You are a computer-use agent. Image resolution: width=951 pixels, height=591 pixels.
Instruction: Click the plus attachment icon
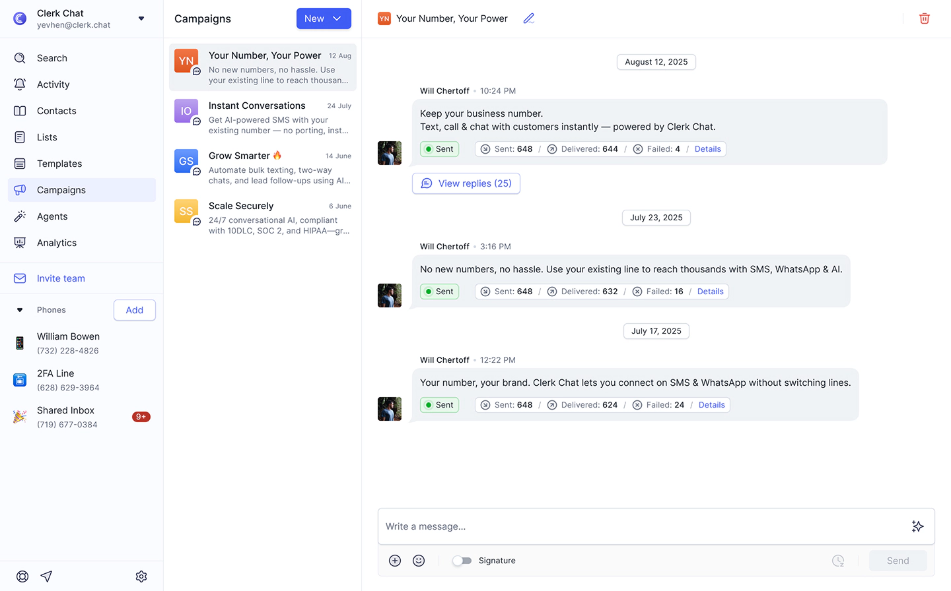[395, 561]
